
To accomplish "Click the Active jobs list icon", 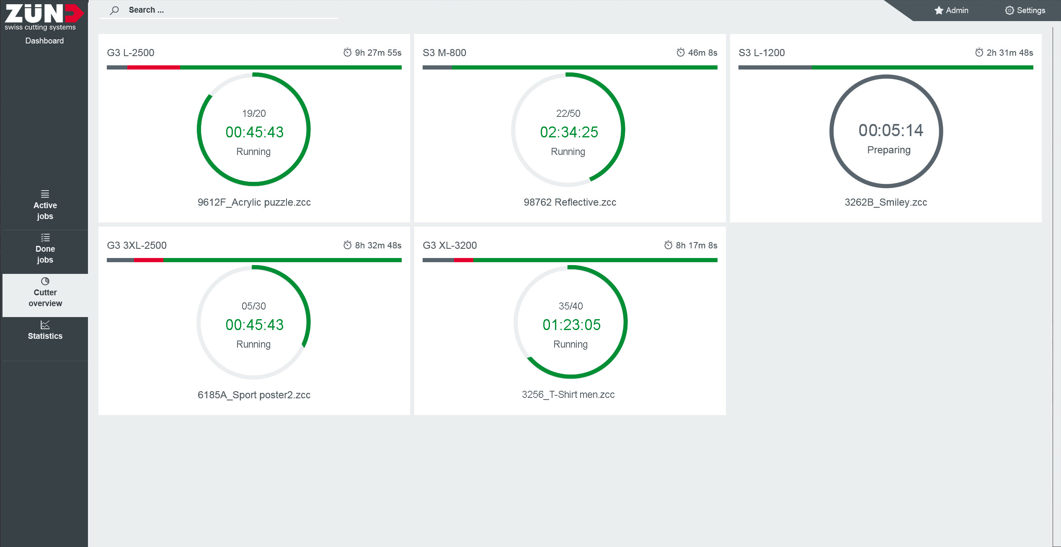I will 45,194.
